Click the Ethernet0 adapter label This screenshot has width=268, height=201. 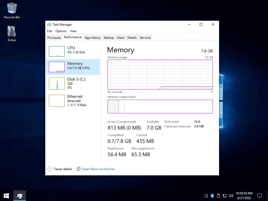click(x=74, y=101)
